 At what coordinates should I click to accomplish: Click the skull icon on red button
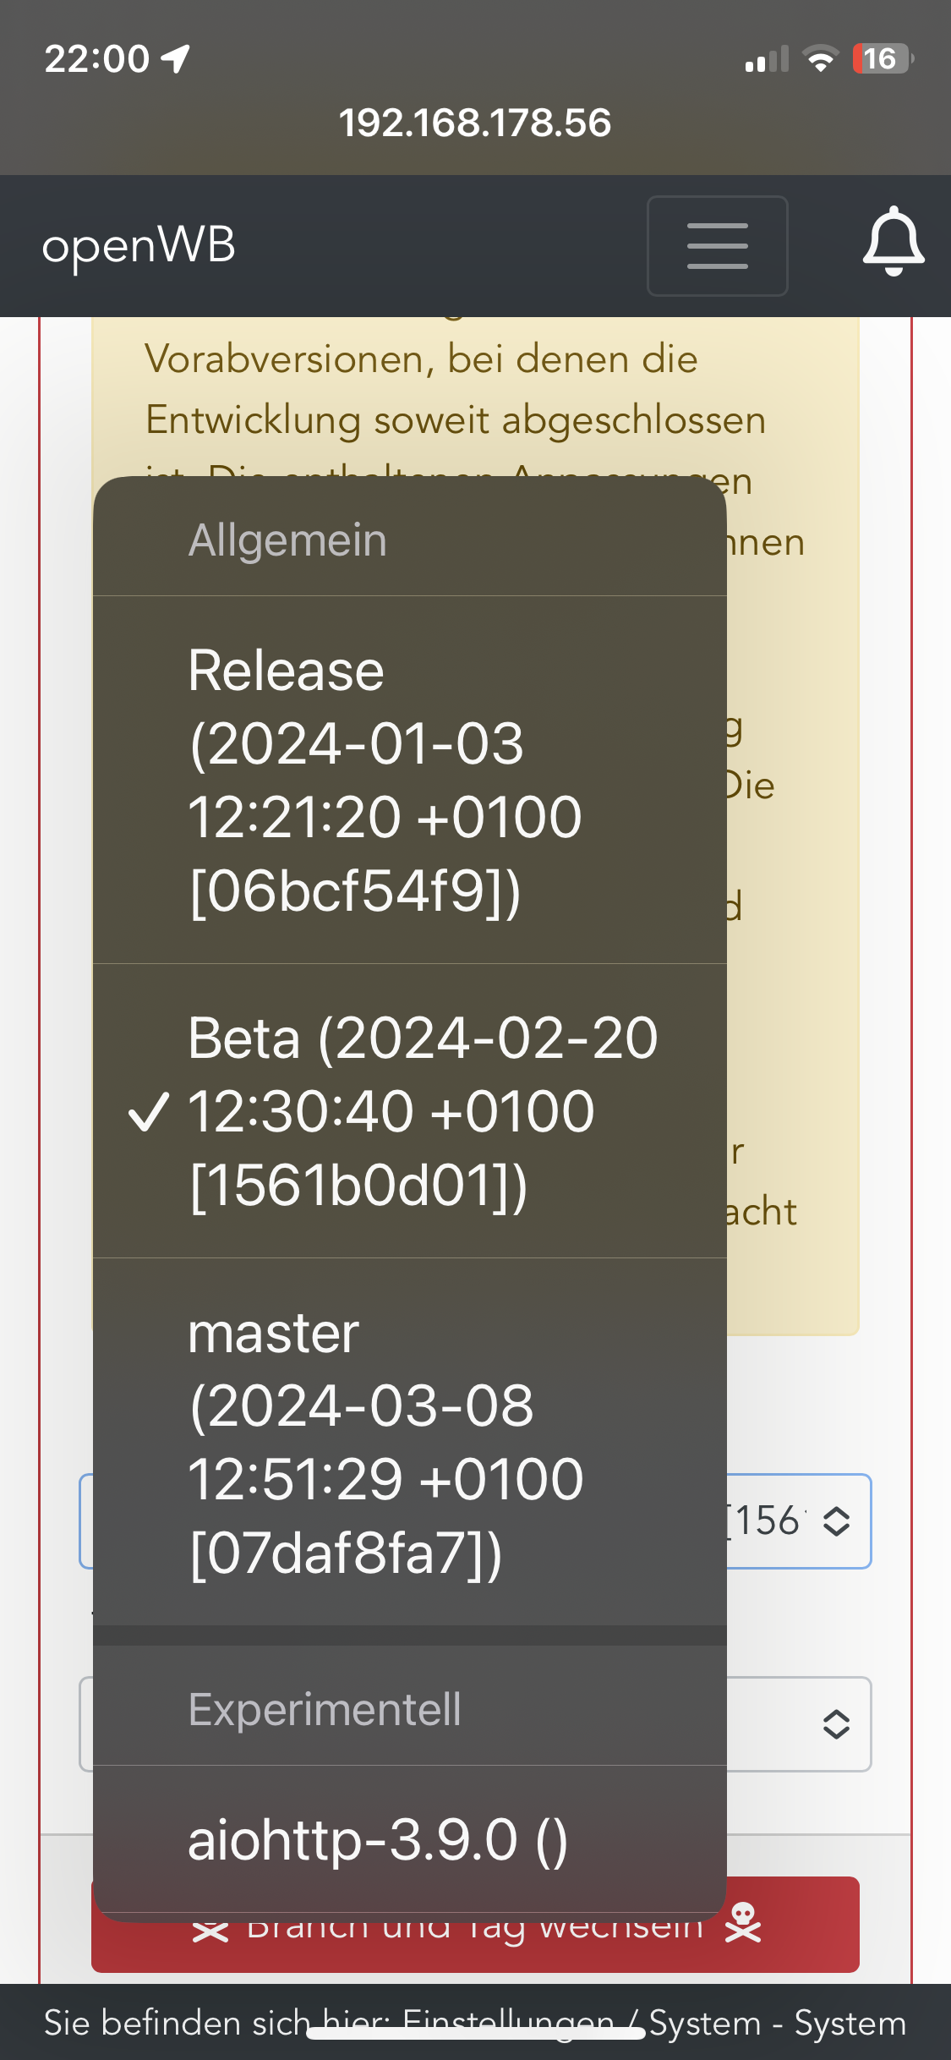[x=744, y=1923]
